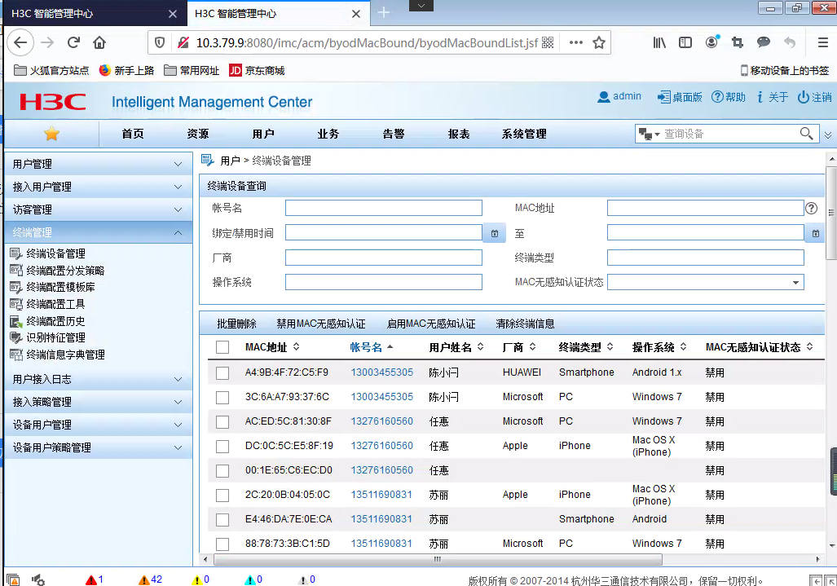
Task: Click the gold star favorites icon
Action: point(51,134)
